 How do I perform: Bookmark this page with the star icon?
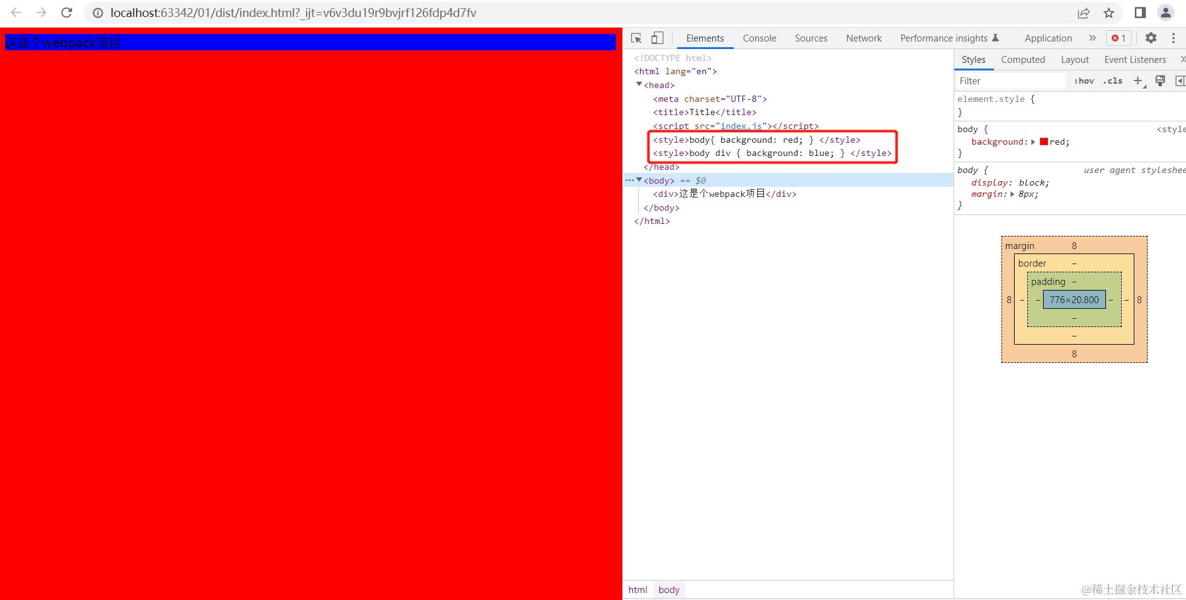pos(1109,13)
